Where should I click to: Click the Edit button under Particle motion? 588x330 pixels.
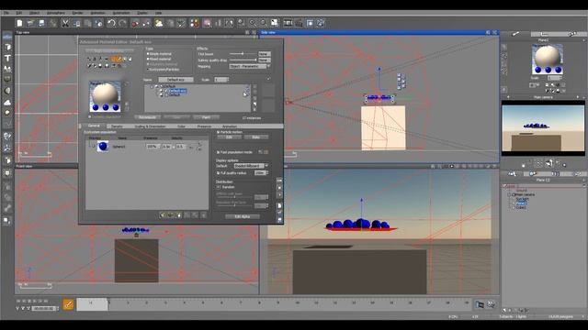229,137
